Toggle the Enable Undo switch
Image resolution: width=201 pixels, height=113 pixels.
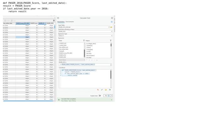(99, 96)
